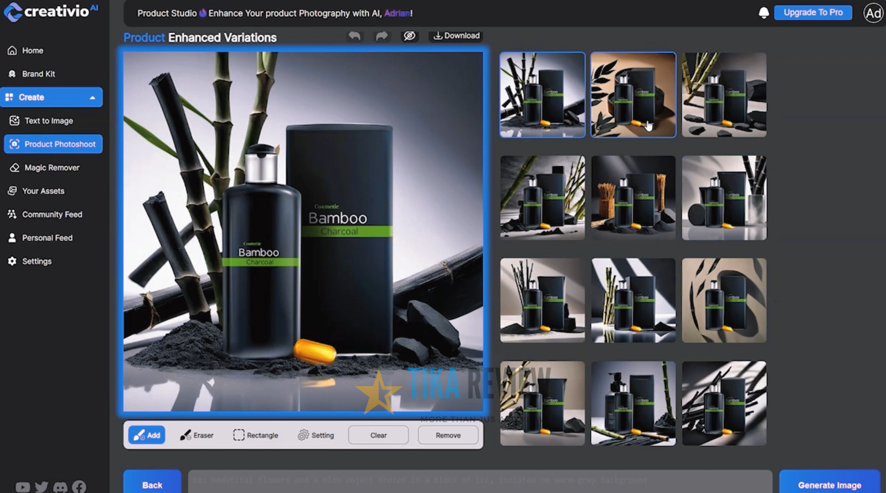Open the Discord social link icon
The width and height of the screenshot is (886, 493).
point(60,487)
